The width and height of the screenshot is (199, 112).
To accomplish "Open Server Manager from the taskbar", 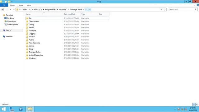I will 12,109.
